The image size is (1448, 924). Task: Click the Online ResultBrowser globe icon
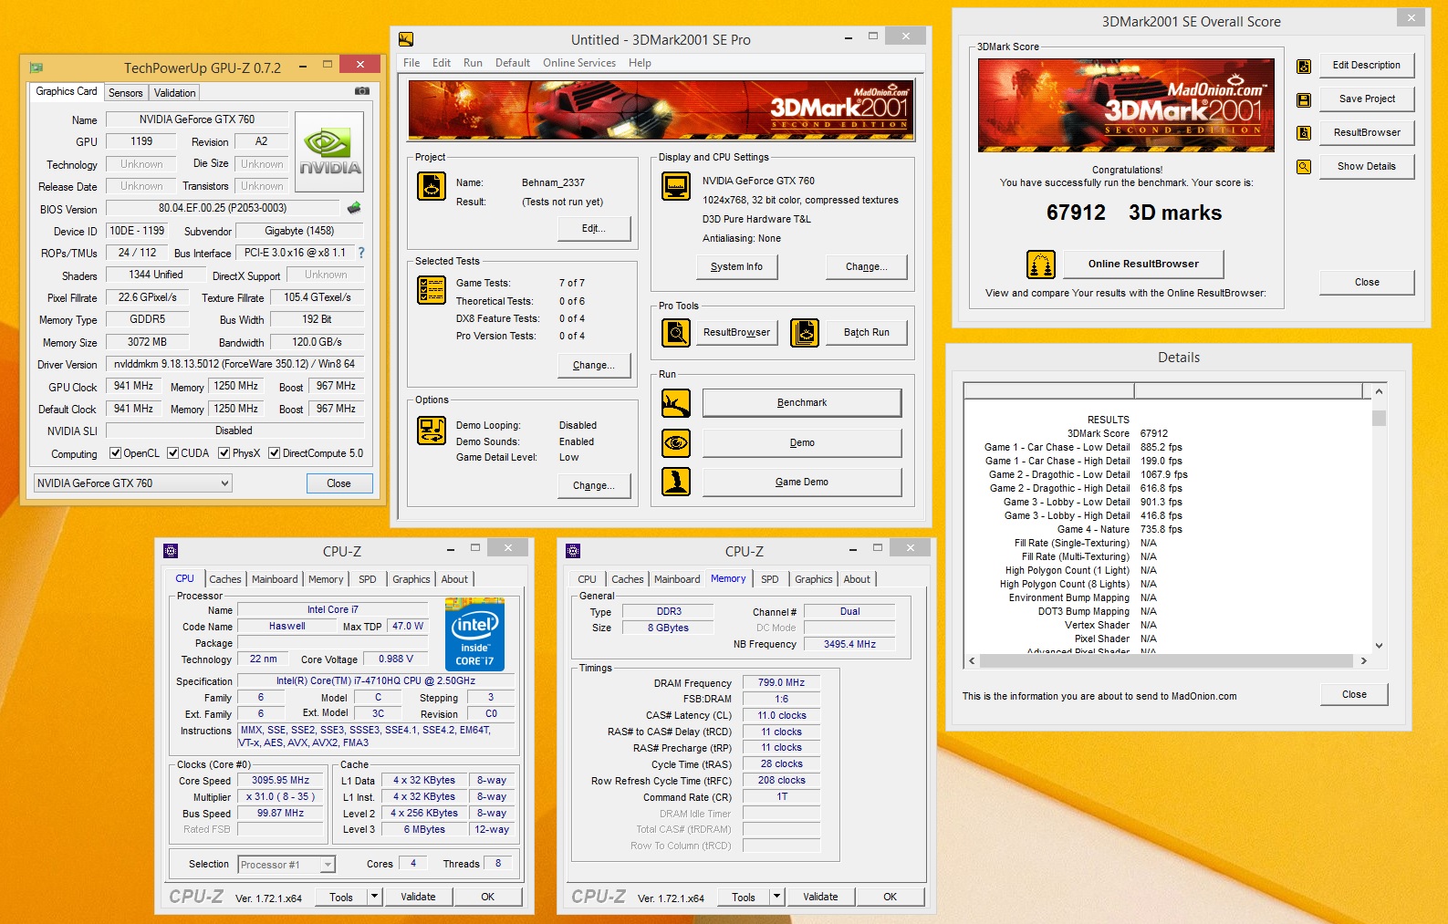(x=1041, y=265)
